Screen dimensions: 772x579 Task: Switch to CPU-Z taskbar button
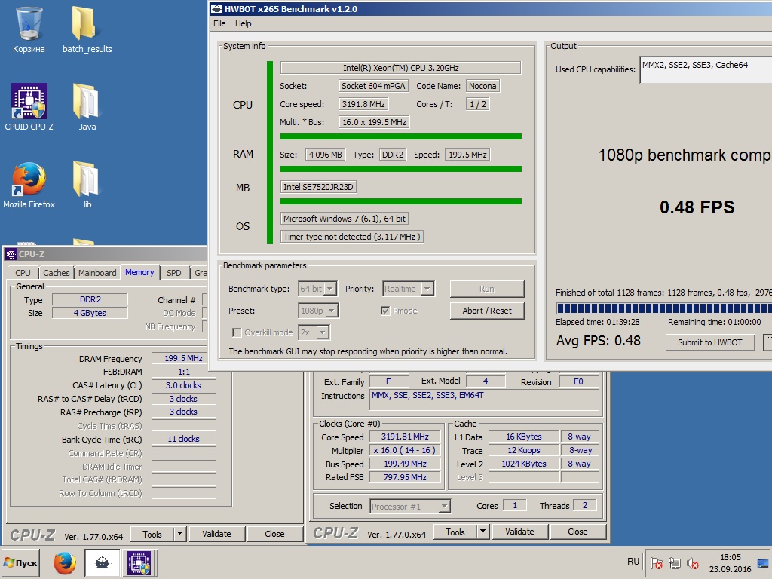point(139,562)
